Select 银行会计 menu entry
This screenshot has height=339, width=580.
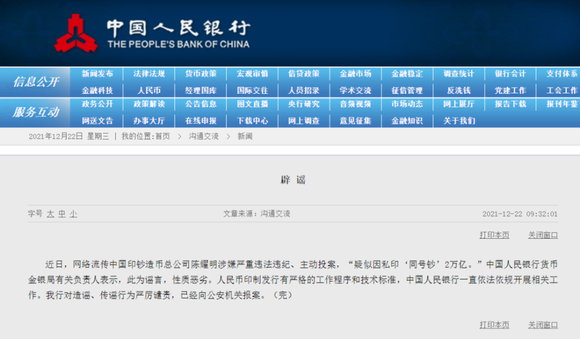[x=510, y=74]
